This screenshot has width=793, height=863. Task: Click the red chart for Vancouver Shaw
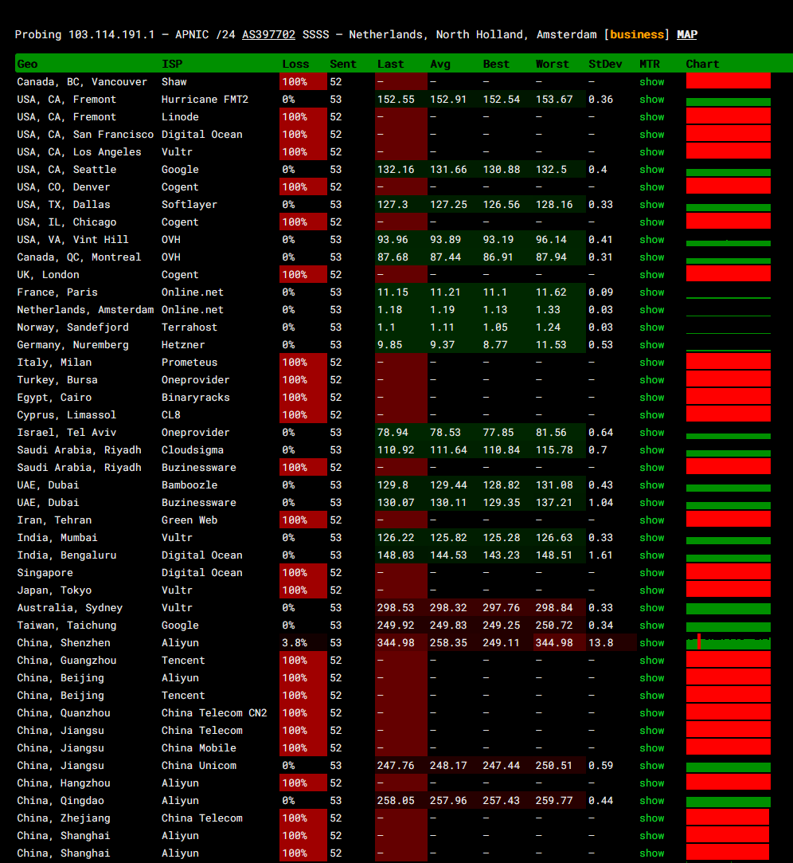pyautogui.click(x=728, y=81)
